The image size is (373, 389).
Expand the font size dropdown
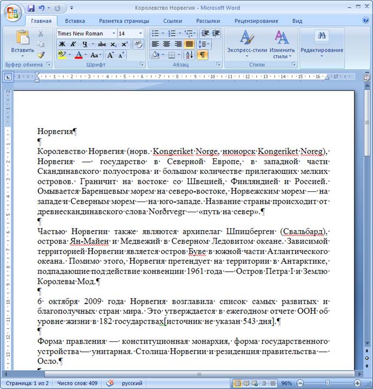141,33
